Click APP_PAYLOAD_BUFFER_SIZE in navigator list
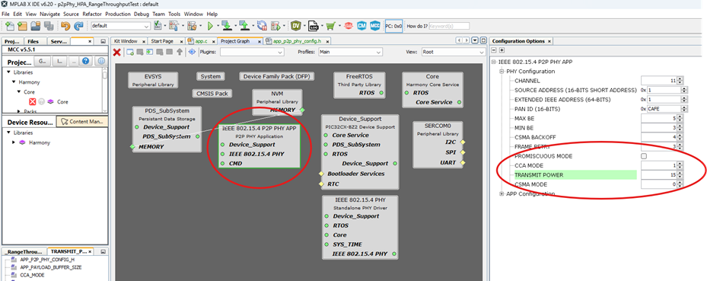 coord(51,267)
